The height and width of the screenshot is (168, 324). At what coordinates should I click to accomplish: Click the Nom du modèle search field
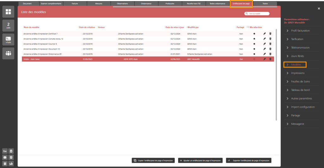point(258,14)
